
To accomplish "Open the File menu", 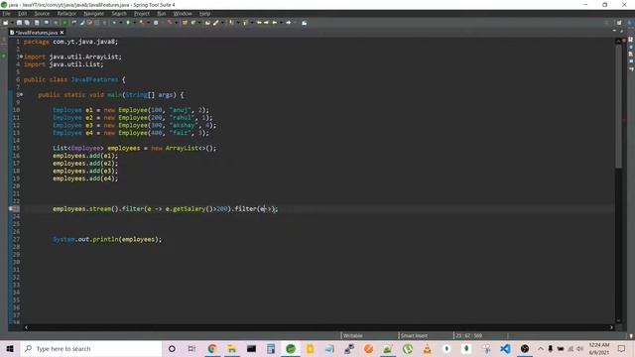I will point(6,14).
